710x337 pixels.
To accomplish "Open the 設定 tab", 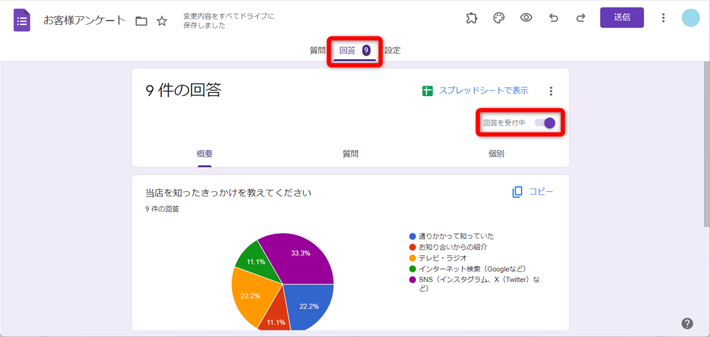I will click(x=393, y=51).
